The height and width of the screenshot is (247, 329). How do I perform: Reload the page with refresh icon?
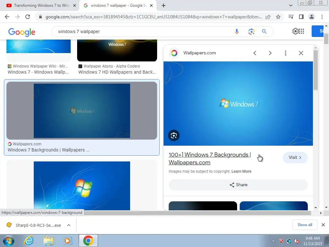(x=28, y=17)
